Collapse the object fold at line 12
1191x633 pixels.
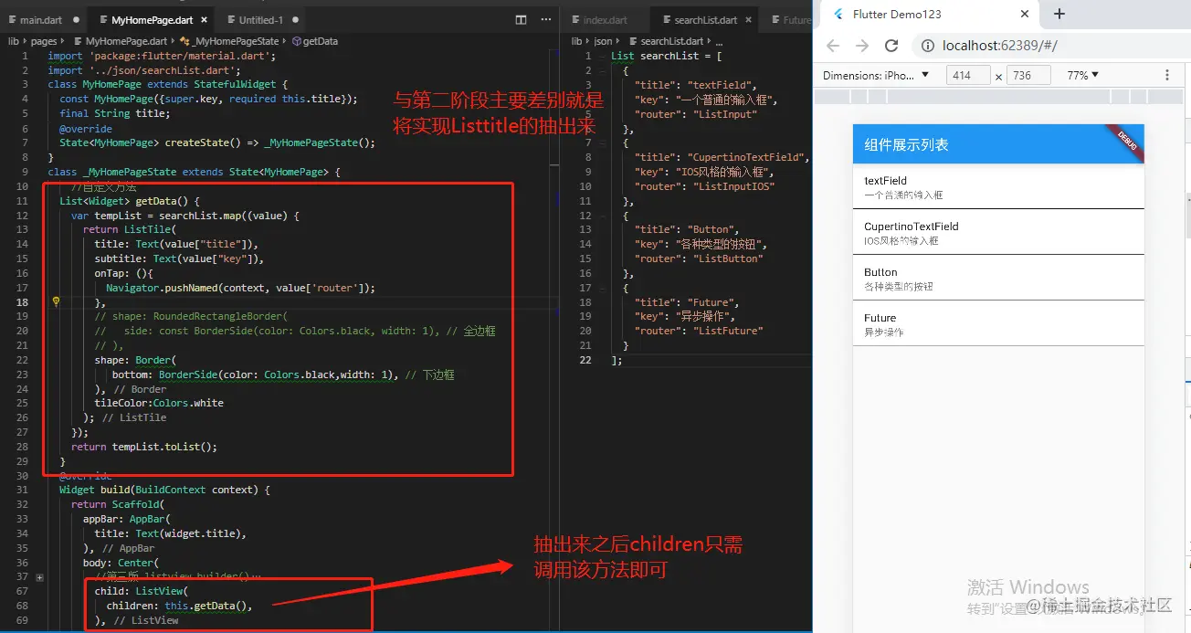pos(603,215)
